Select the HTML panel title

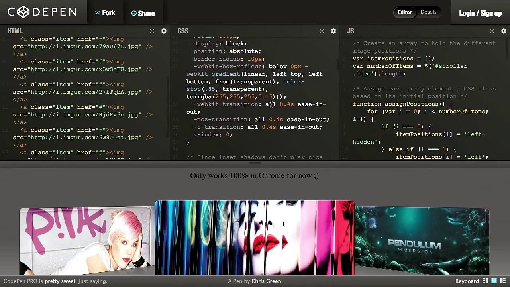point(15,31)
